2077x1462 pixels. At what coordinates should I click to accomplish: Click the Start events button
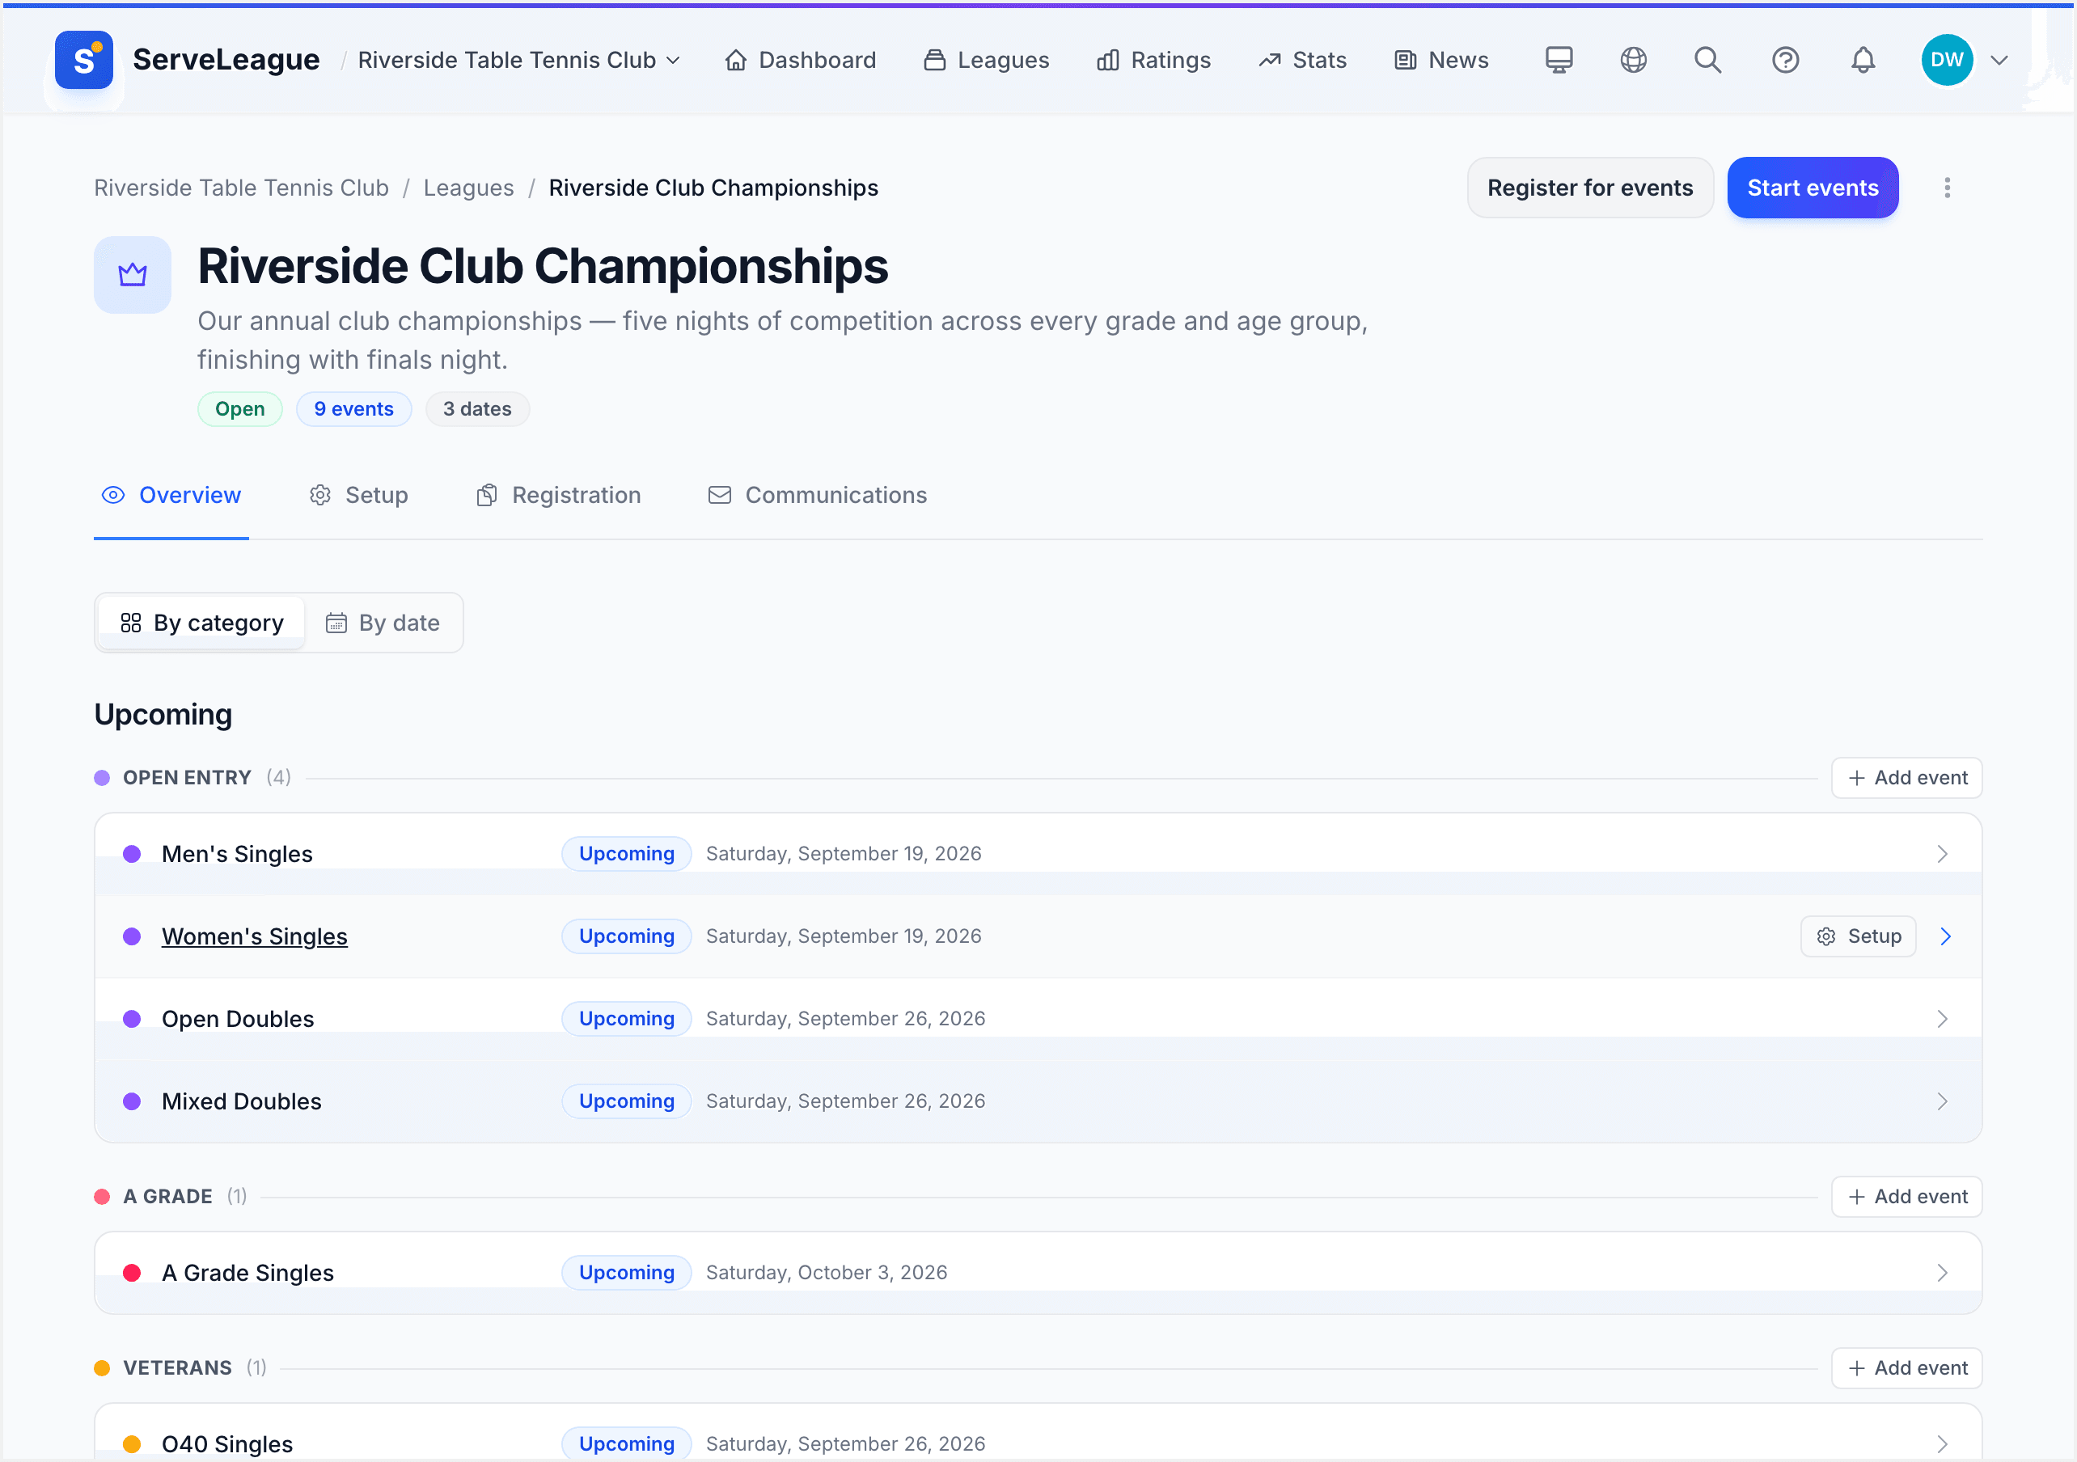pos(1812,188)
